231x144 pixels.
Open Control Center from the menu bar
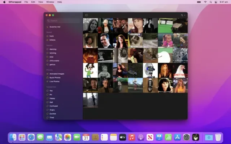[216, 2]
